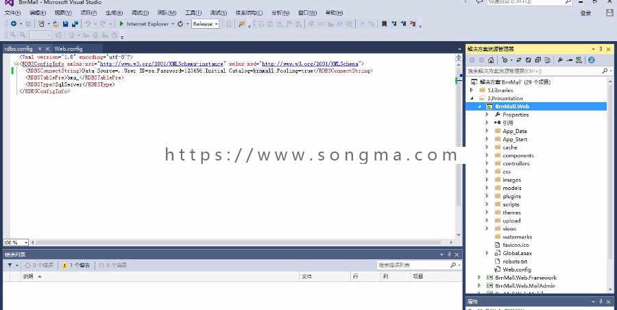Click the error list filter funnel icon
Viewport: 617px width, 310px height.
[x=10, y=265]
